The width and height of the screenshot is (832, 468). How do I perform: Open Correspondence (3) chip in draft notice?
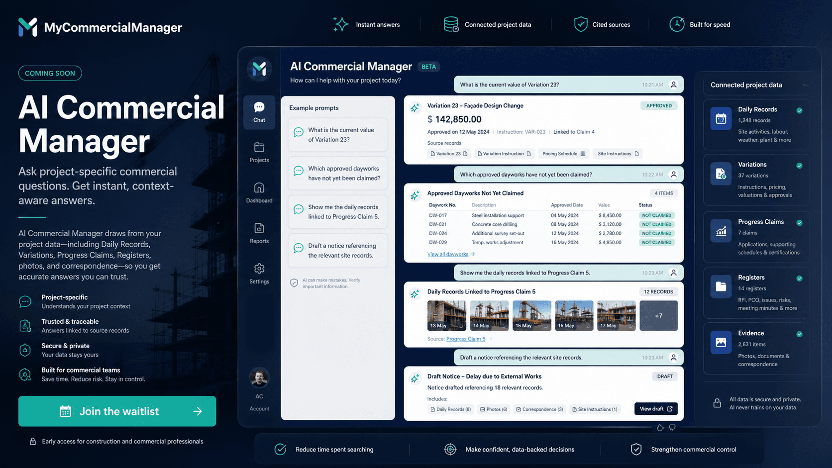pos(539,409)
